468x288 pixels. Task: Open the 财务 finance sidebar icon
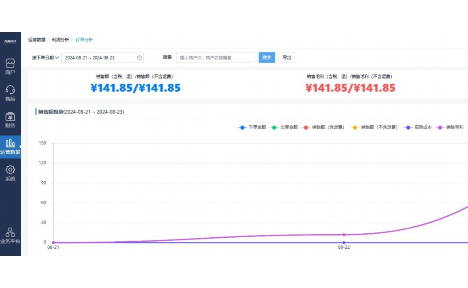click(x=10, y=117)
